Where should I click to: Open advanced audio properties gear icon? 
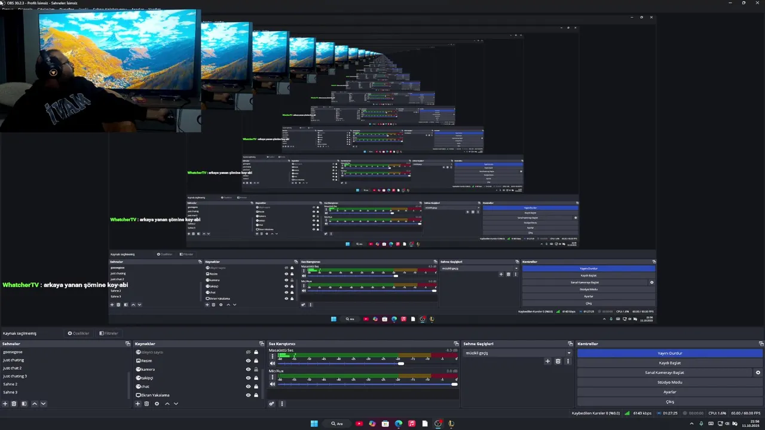coord(272,404)
